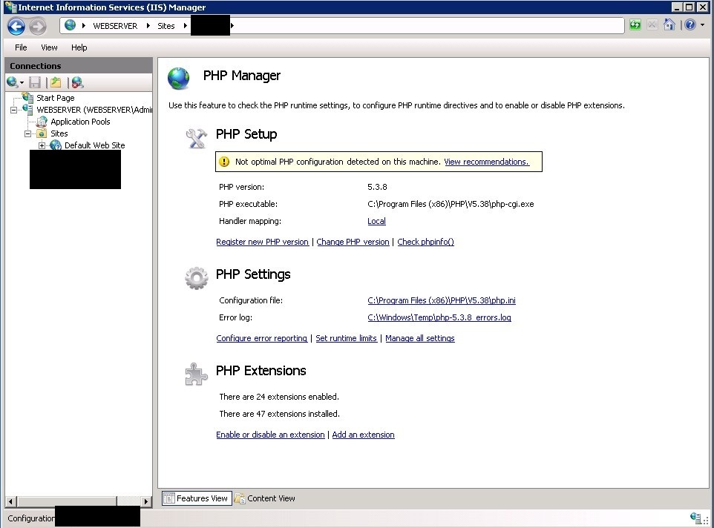Click the greyed Forward navigation arrow
The height and width of the screenshot is (528, 714).
pos(38,26)
